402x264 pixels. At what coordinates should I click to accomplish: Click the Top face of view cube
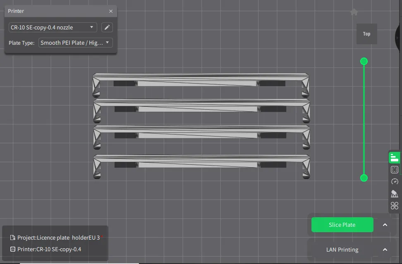tap(366, 34)
